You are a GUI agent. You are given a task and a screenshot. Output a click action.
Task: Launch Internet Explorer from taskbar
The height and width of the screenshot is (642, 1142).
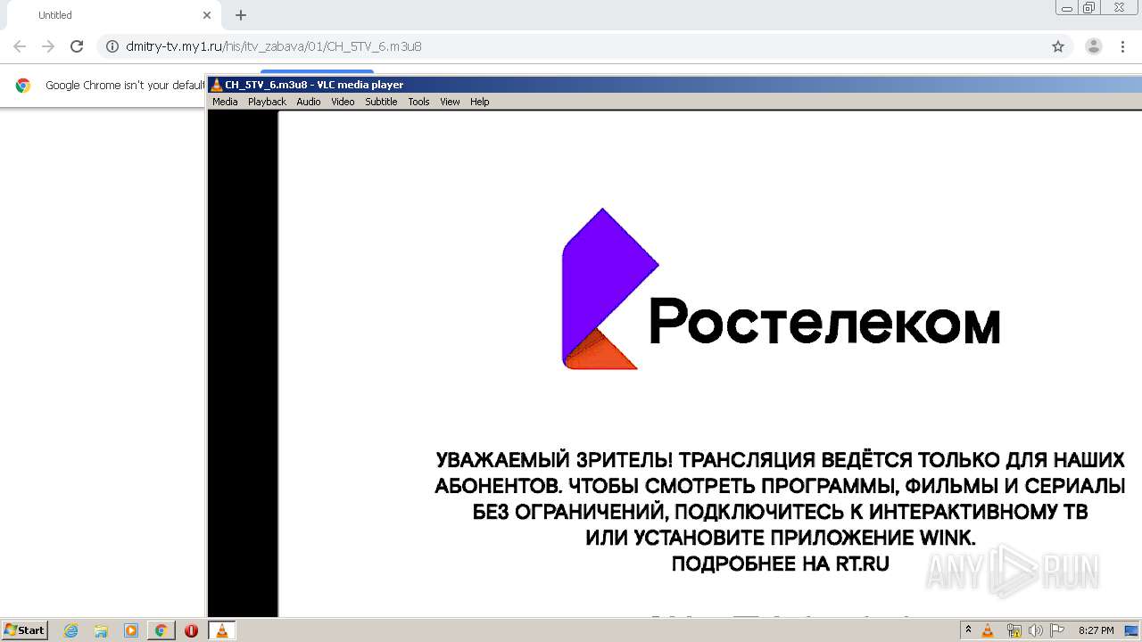(x=70, y=630)
